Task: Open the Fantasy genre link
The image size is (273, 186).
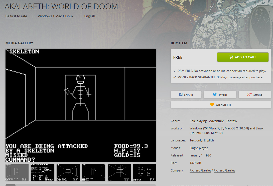Action: pos(232,121)
